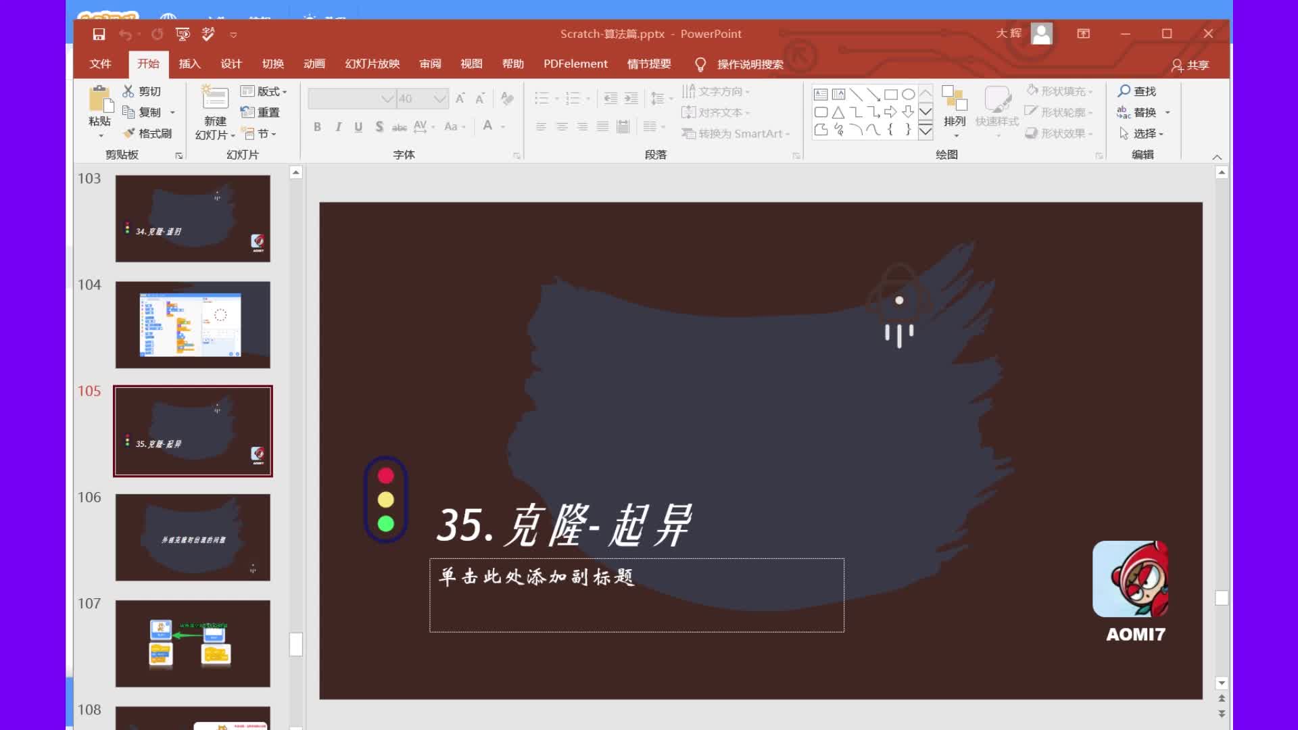Increase font size
The image size is (1298, 730).
point(460,99)
